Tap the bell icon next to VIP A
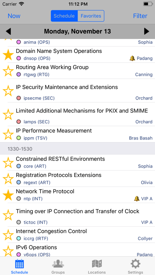This screenshot has width=155, height=275. click(x=137, y=199)
